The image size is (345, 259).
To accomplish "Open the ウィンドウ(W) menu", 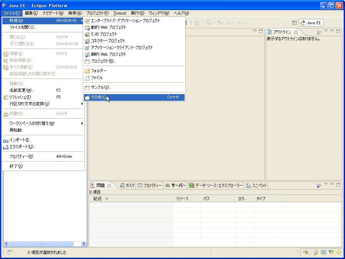I will point(159,13).
